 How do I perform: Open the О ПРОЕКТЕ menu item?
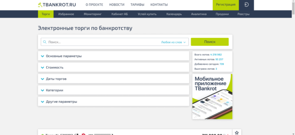[94, 5]
